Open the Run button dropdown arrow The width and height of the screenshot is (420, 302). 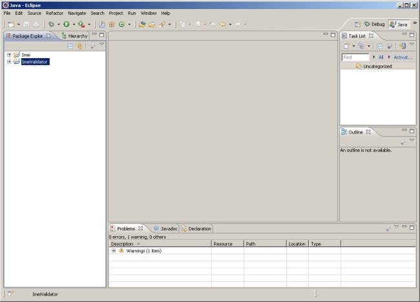72,25
